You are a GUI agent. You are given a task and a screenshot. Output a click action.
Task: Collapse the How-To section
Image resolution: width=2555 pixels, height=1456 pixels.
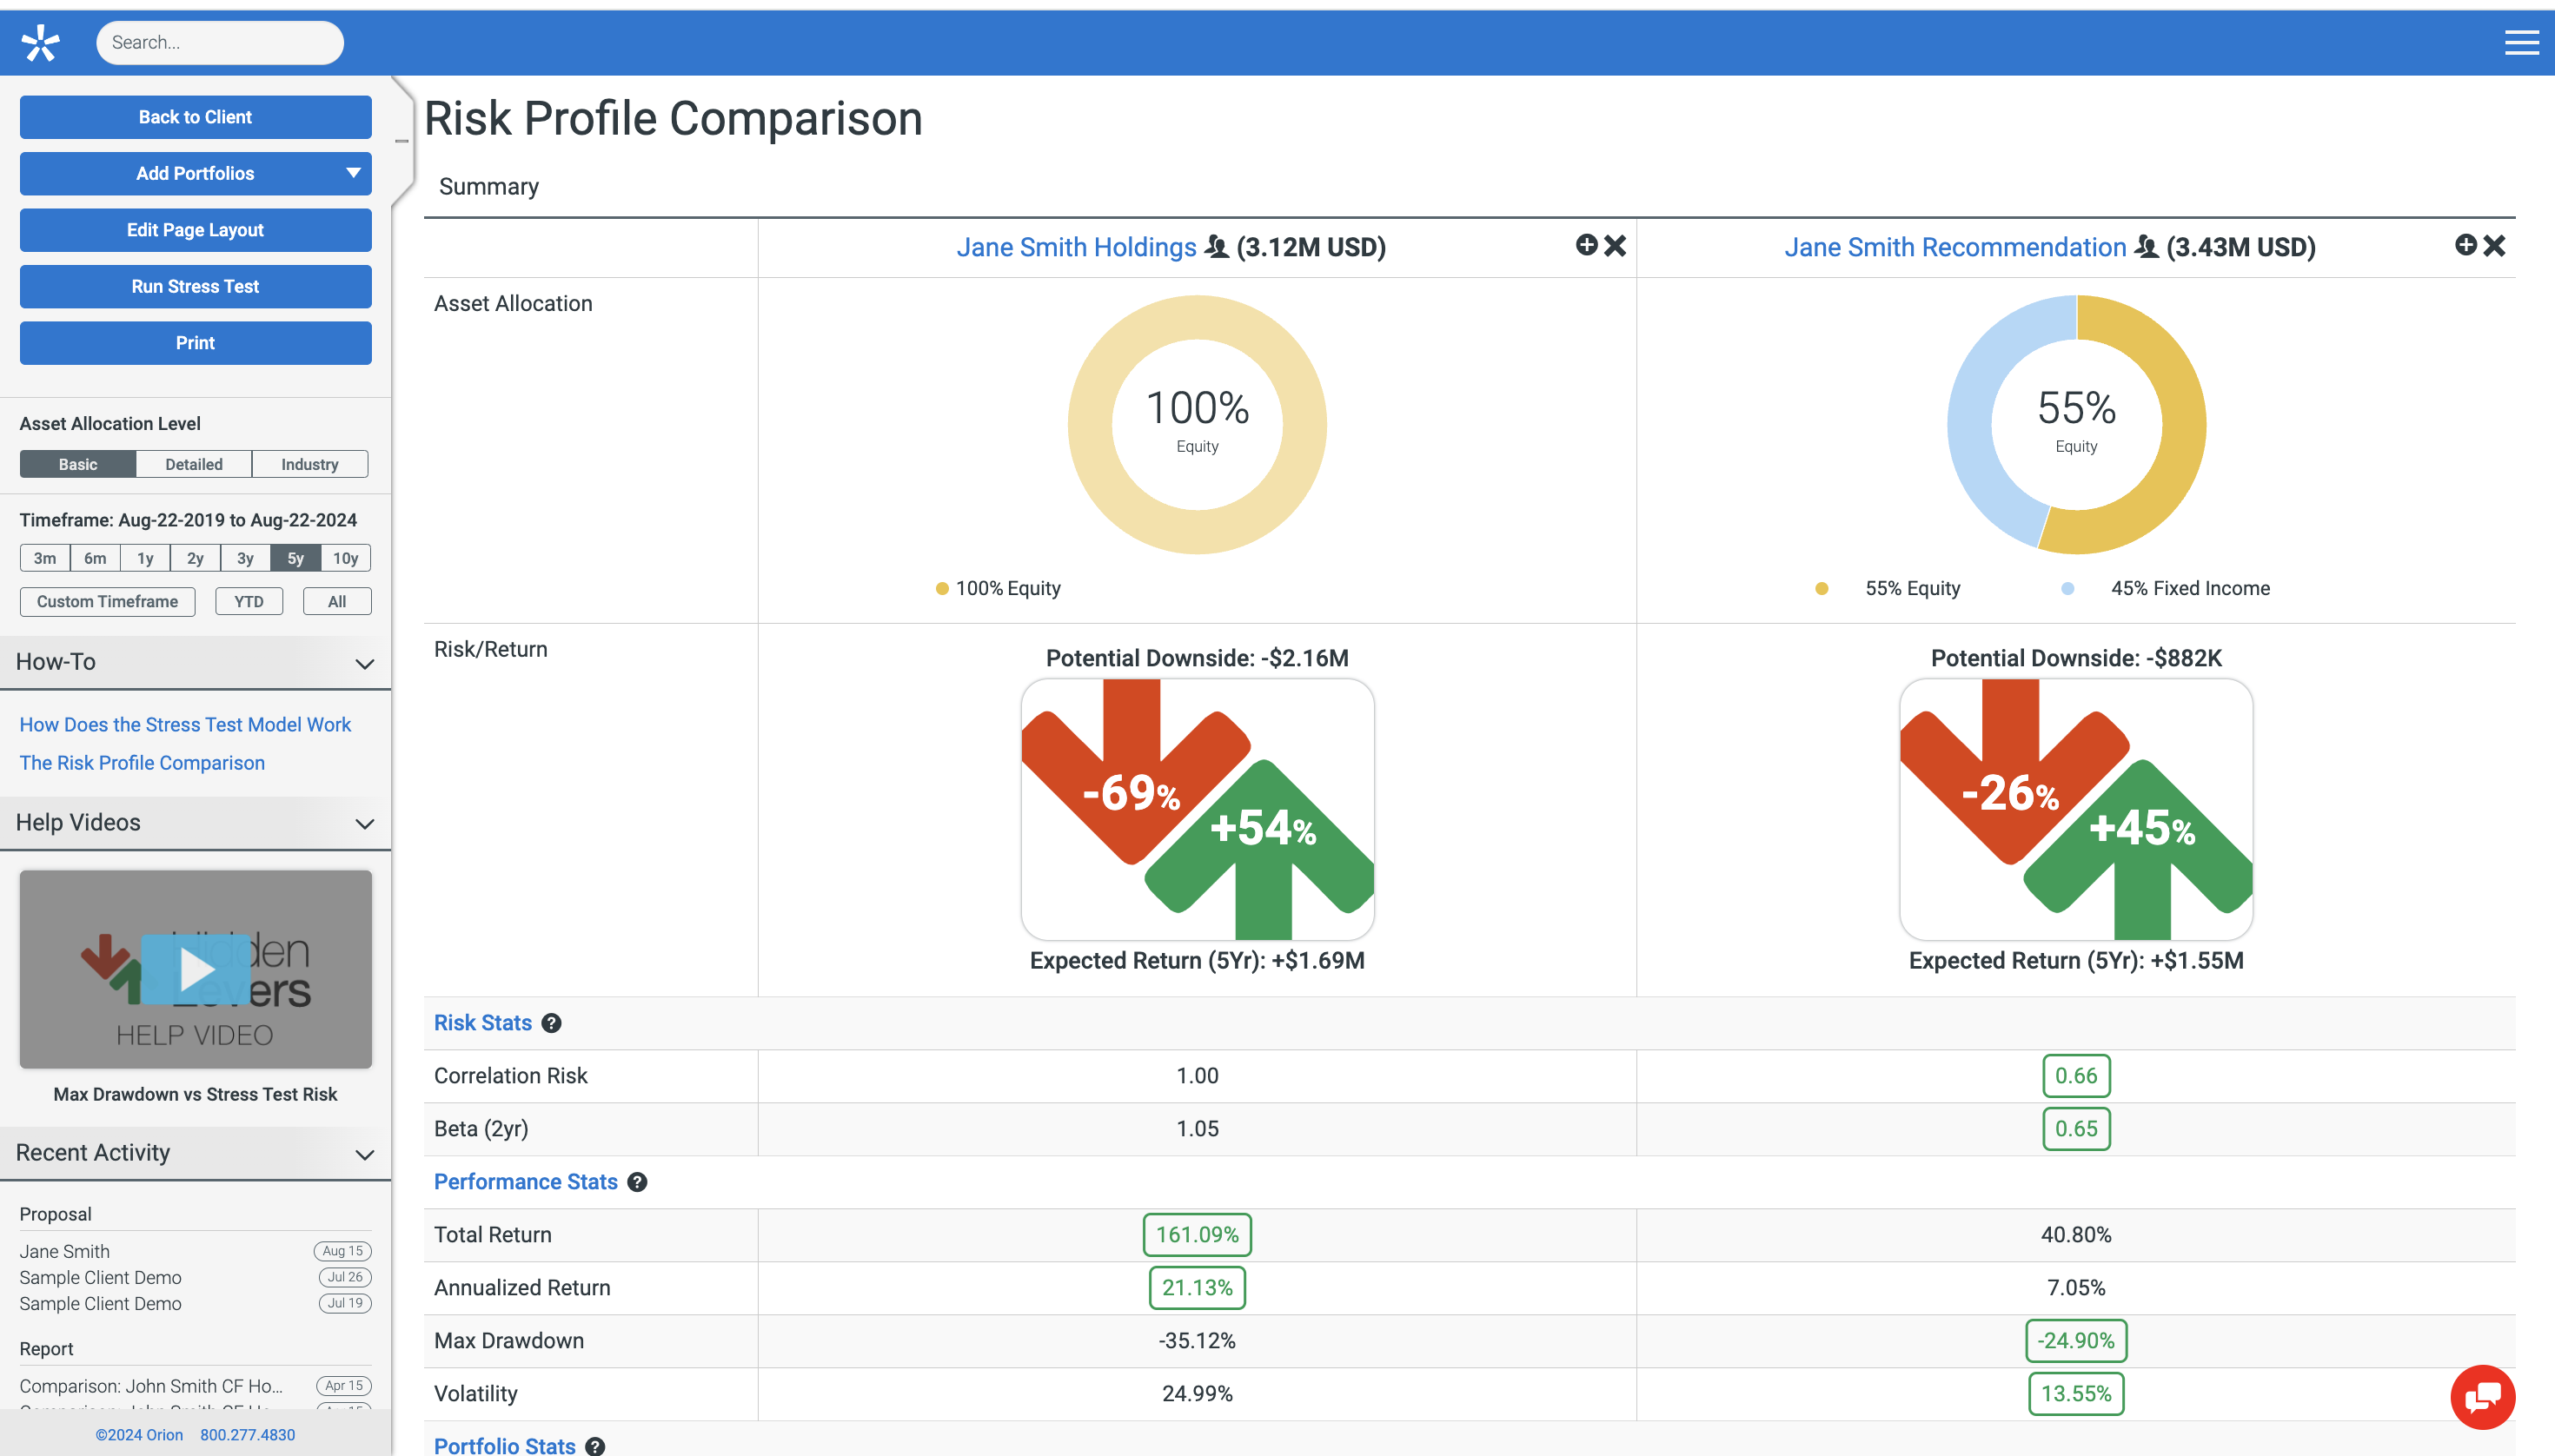point(365,664)
